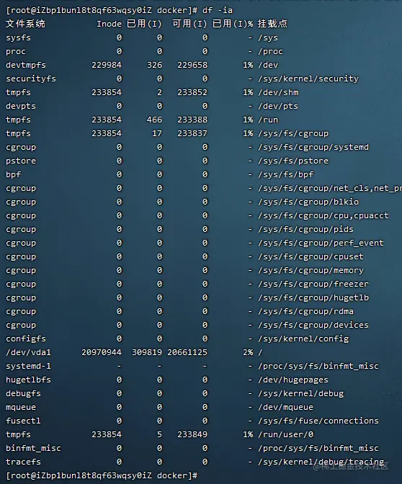This screenshot has width=402, height=484.
Task: Click mount point '/sys/fs/cgroup/hugetlb'
Action: coord(313,297)
